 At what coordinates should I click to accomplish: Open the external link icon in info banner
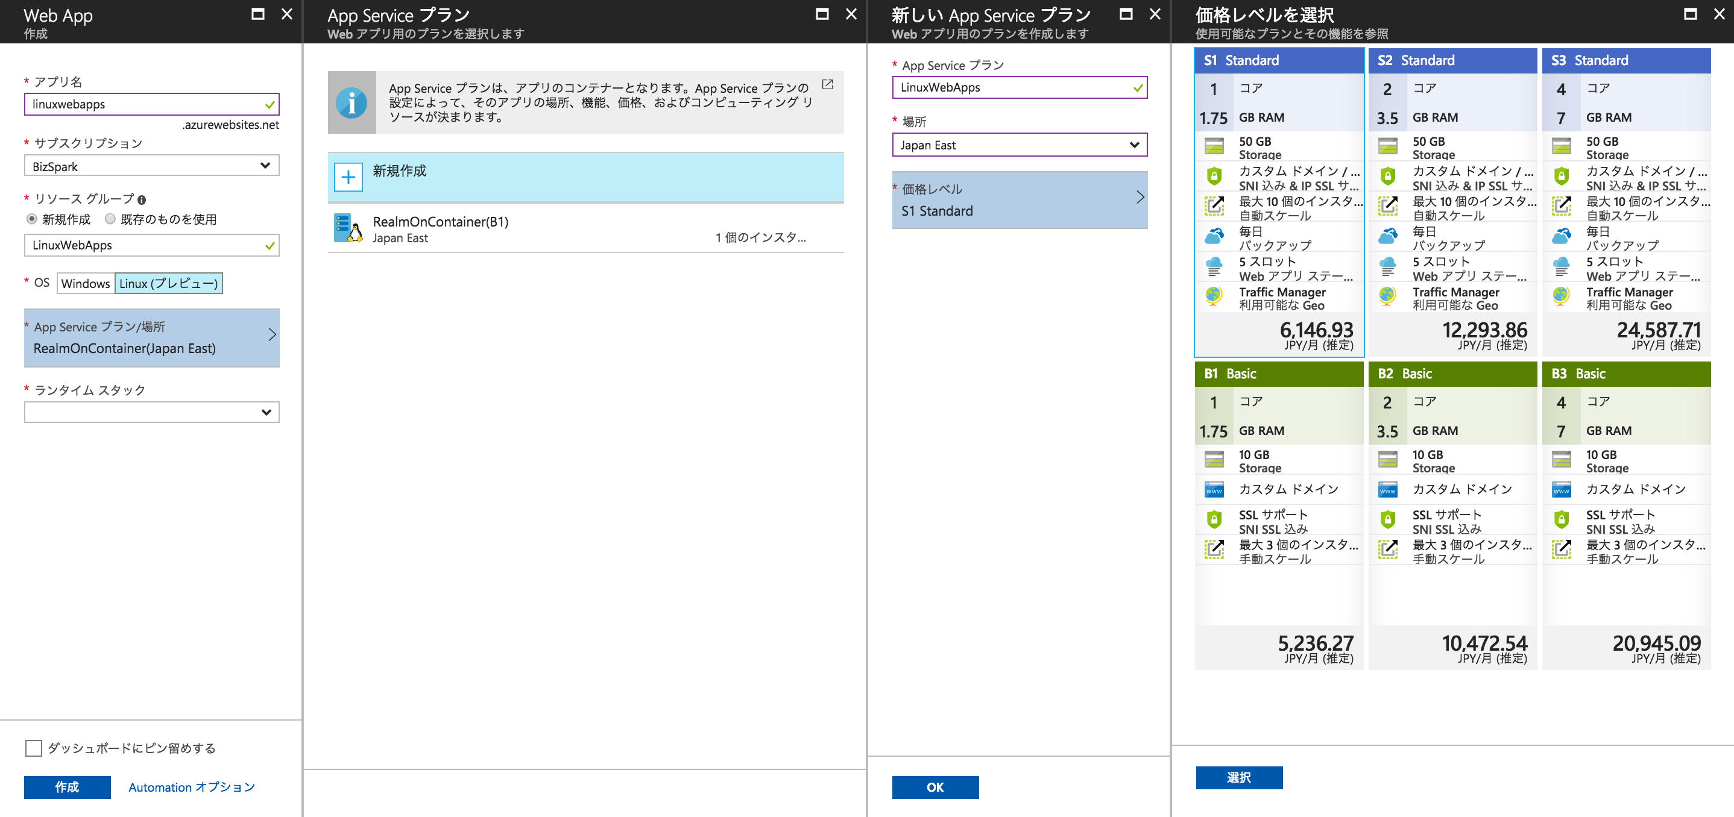(x=827, y=85)
